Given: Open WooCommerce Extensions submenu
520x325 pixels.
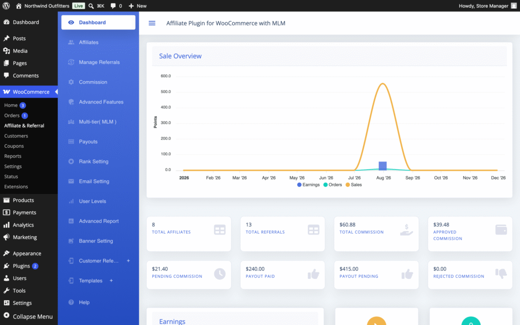Looking at the screenshot, I should click(x=16, y=187).
